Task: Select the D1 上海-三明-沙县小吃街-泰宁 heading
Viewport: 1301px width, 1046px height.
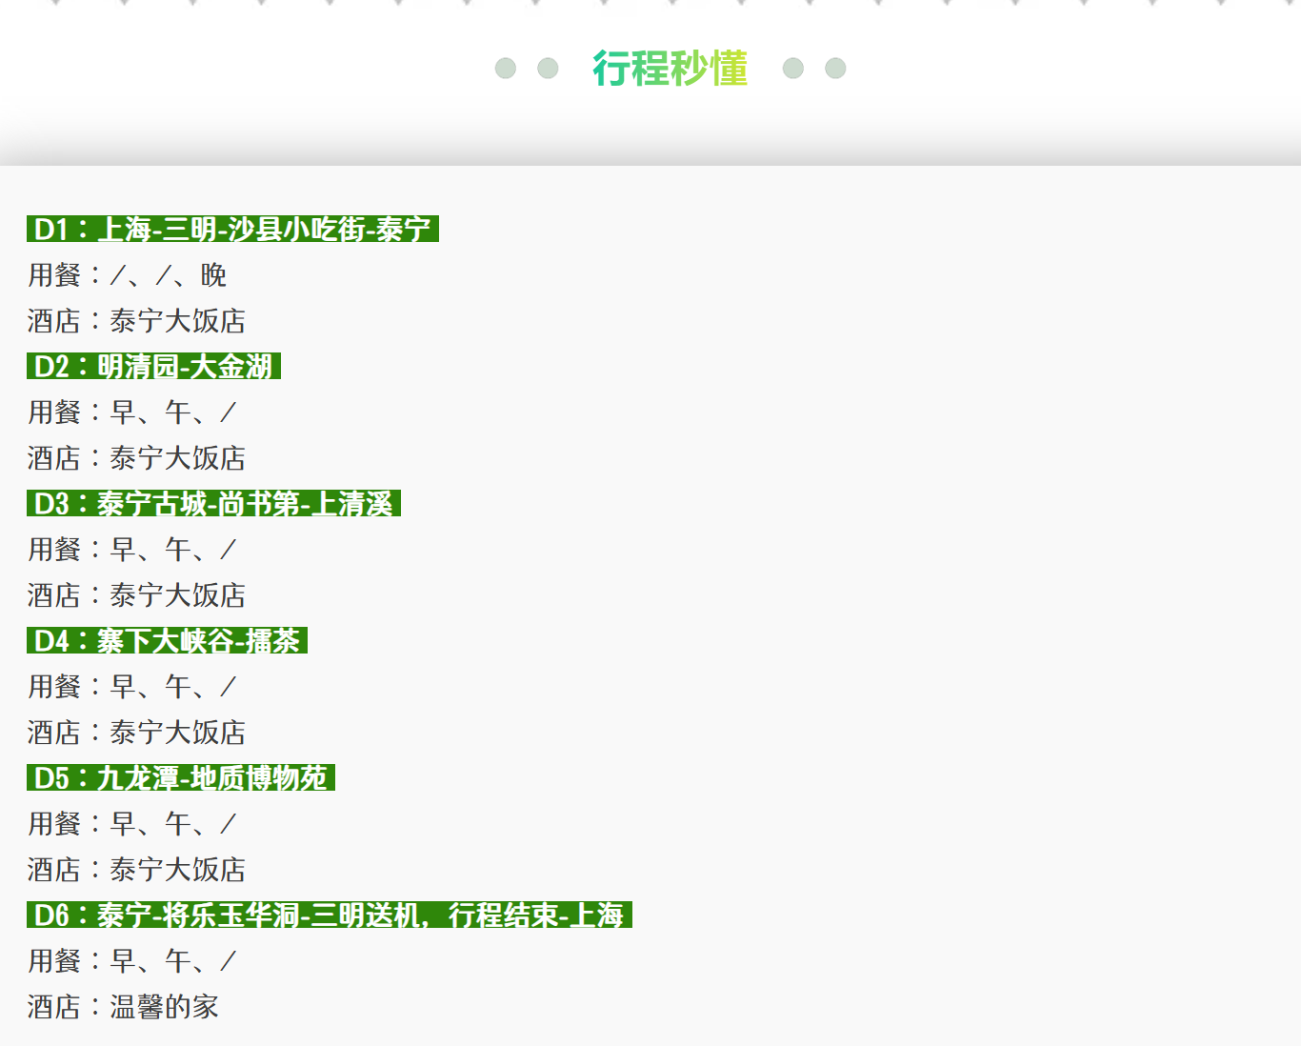Action: [x=232, y=230]
